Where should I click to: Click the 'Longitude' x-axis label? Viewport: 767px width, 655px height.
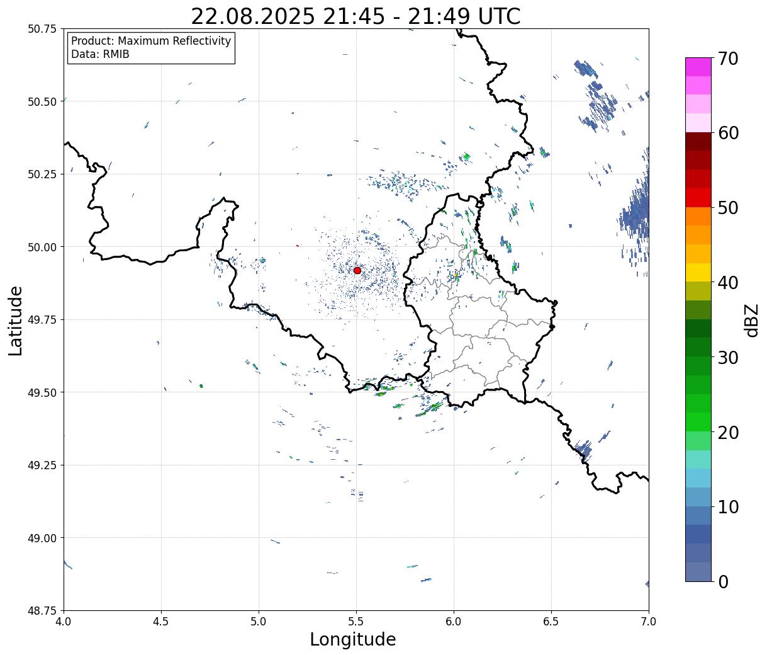353,639
